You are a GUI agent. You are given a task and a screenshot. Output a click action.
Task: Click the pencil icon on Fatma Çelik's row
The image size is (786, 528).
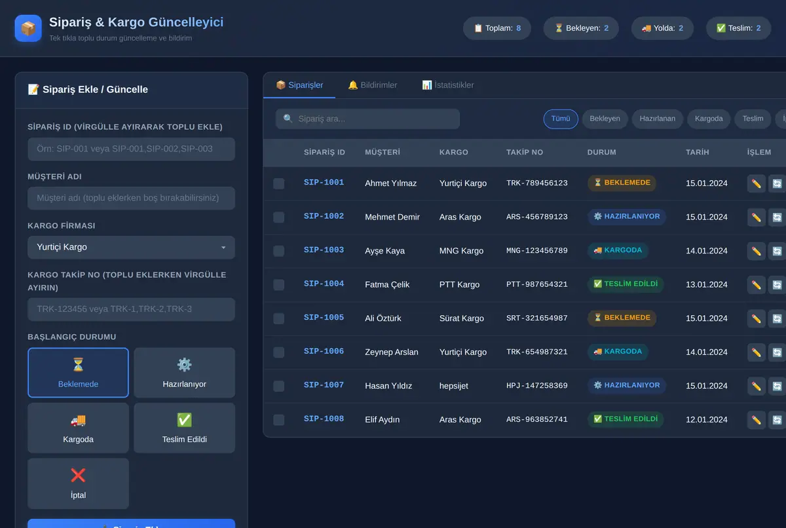pyautogui.click(x=757, y=284)
